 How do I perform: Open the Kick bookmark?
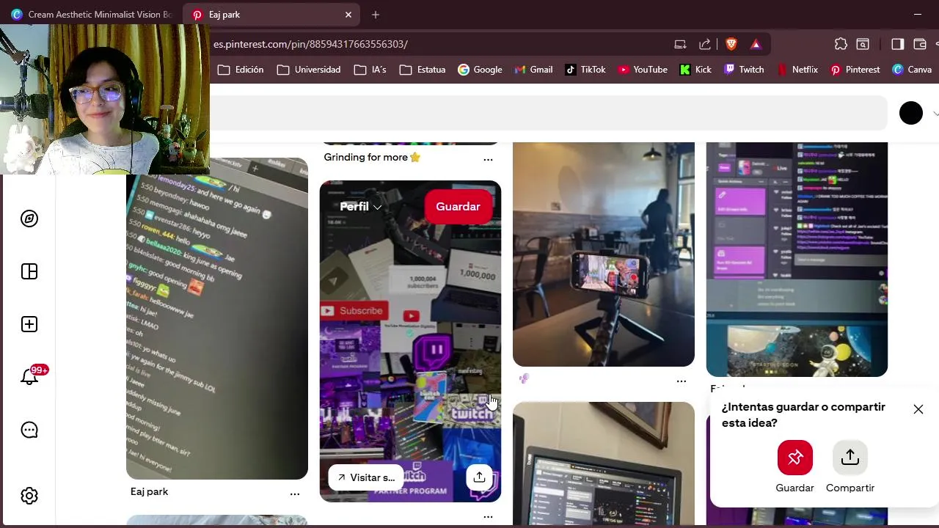(x=695, y=70)
